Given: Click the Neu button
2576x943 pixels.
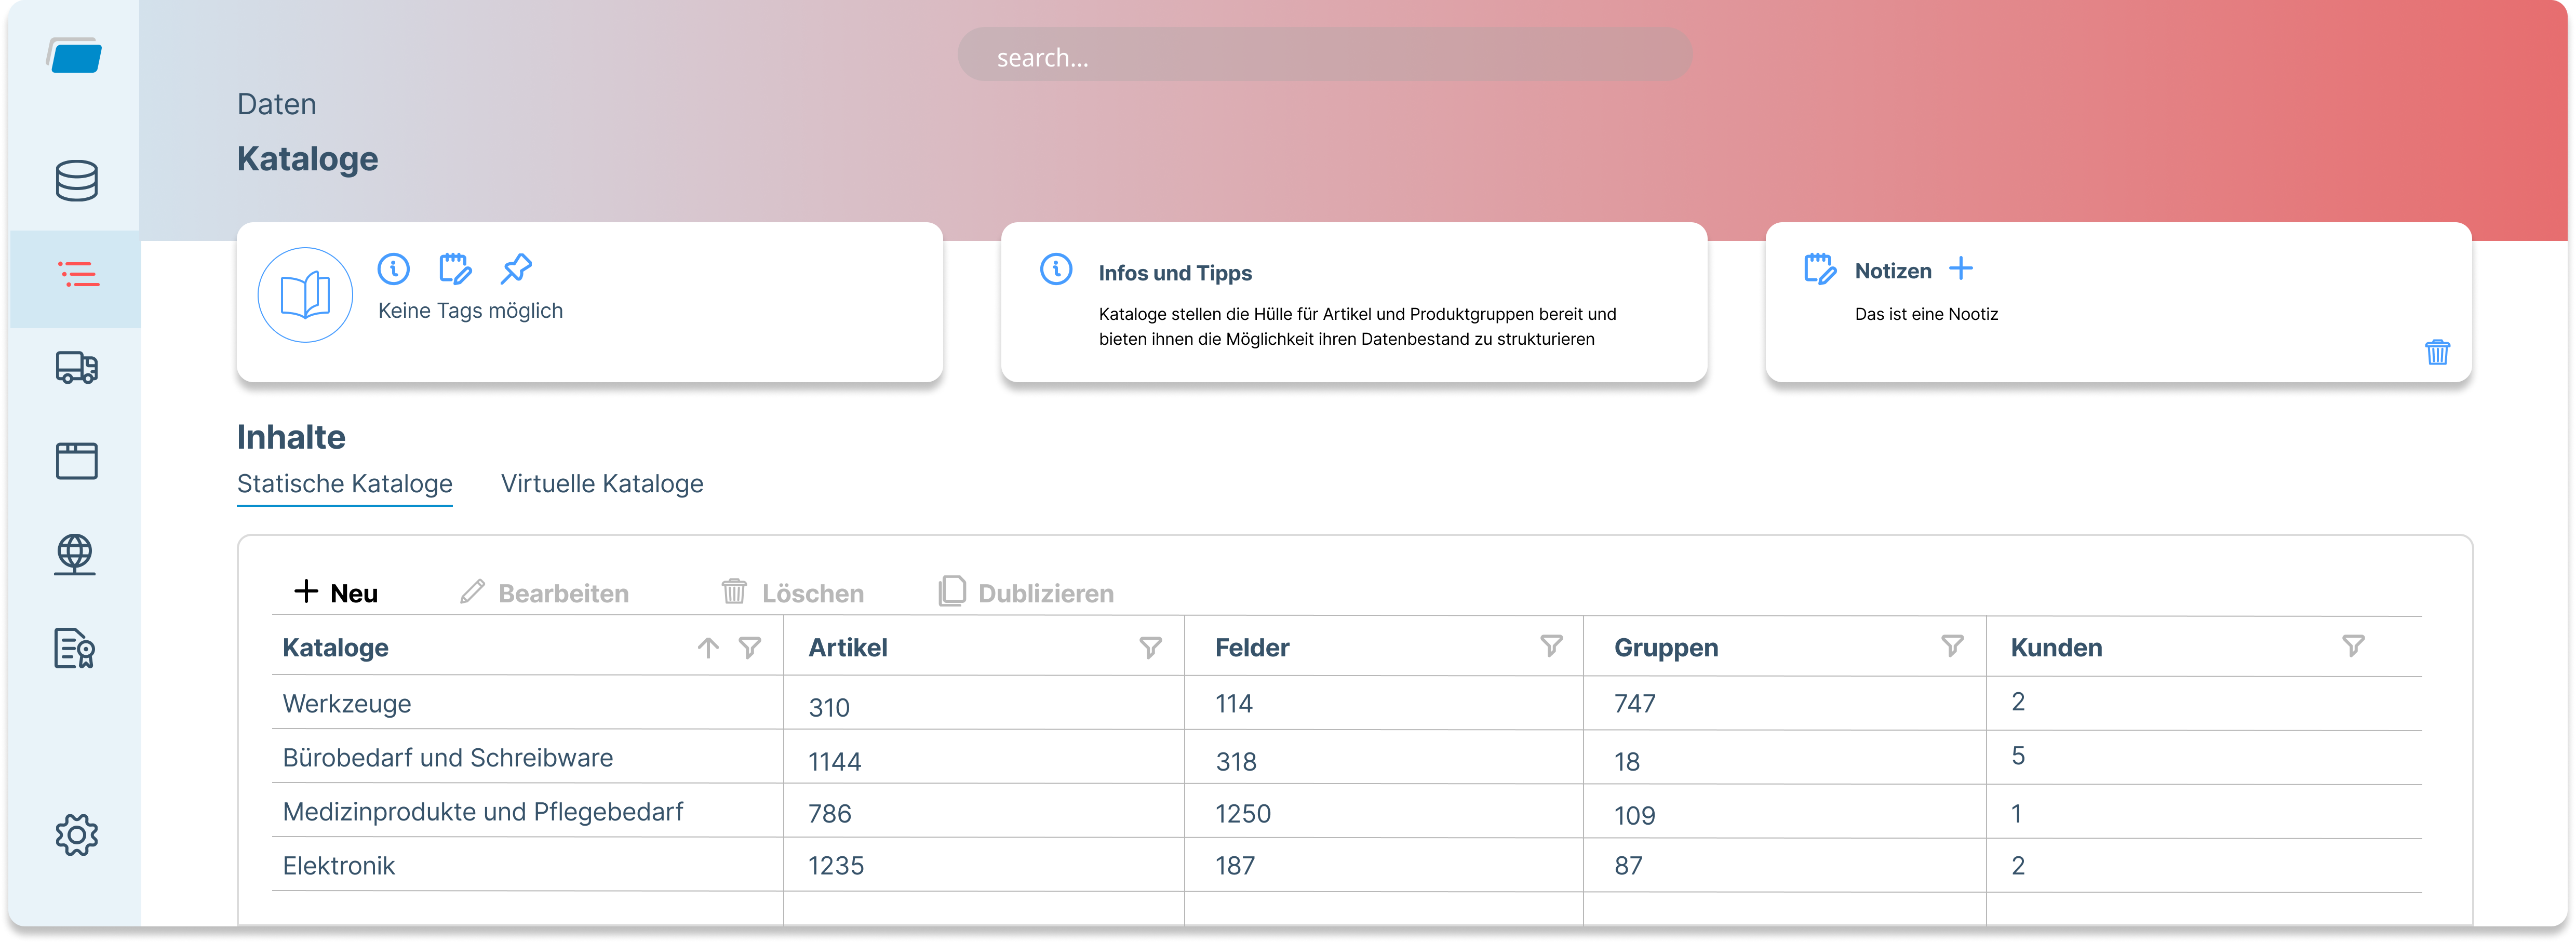Looking at the screenshot, I should pos(336,592).
